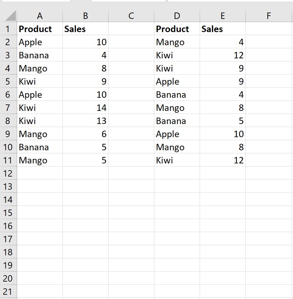
Task: Select cell D11 containing Kiwi
Action: point(177,160)
